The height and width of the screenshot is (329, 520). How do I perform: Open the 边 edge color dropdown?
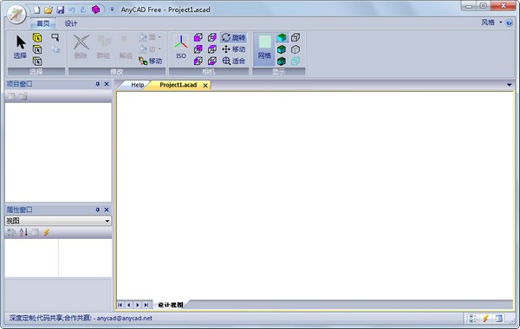coord(150,49)
